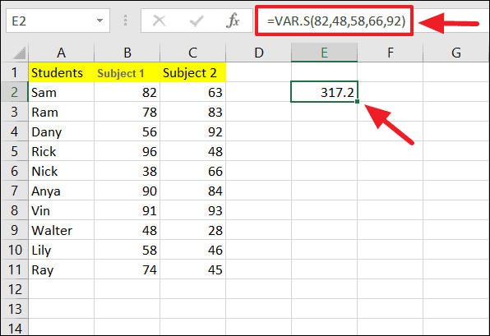This screenshot has width=490, height=336.
Task: Click the fill handle of cell E2
Action: (357, 102)
